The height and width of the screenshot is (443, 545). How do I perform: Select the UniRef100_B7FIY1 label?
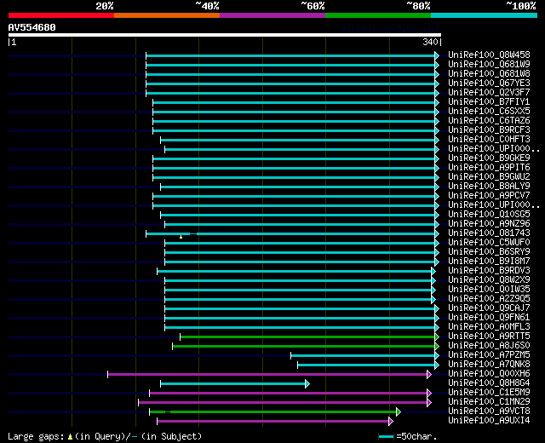(x=489, y=101)
